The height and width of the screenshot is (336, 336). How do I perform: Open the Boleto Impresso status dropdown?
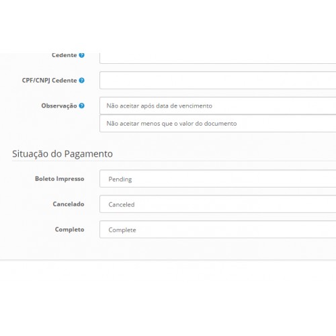pos(218,179)
